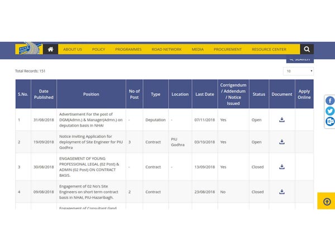The image size is (335, 251).
Task: Click the Document column header
Action: point(282,94)
